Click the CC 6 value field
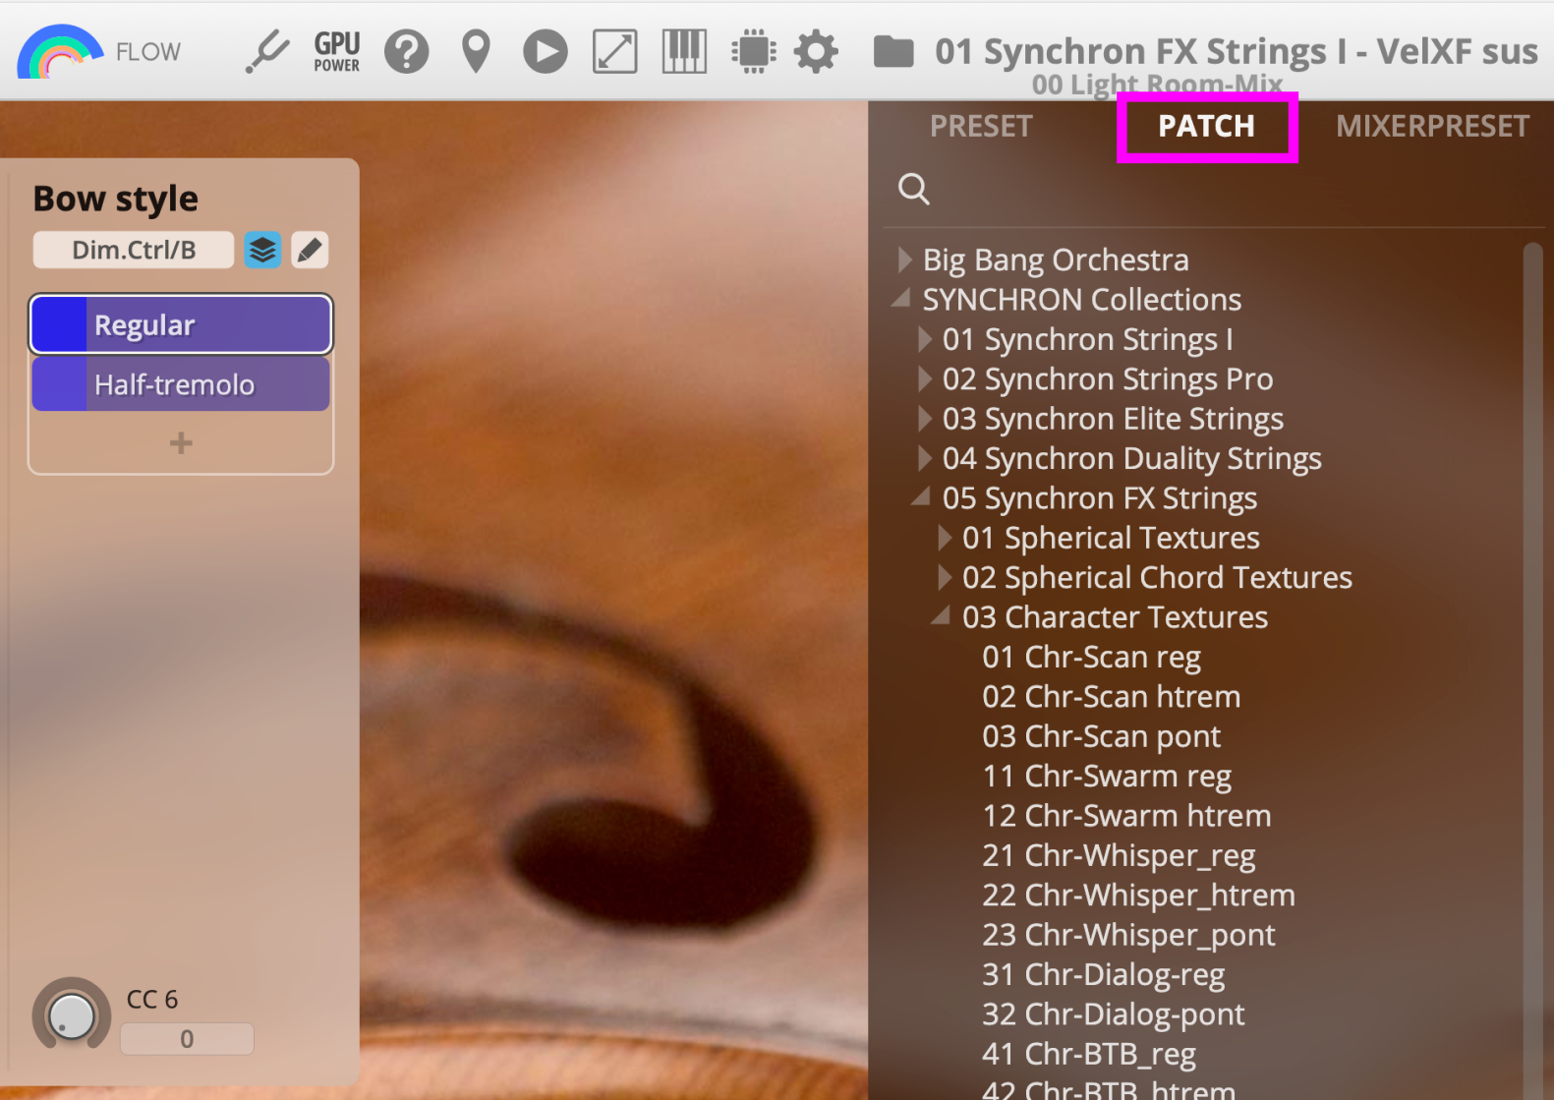The height and width of the screenshot is (1100, 1554). [187, 1039]
